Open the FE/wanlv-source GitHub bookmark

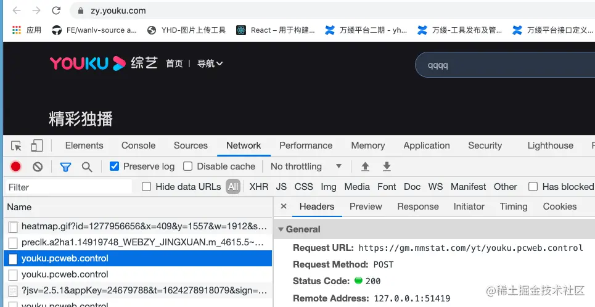click(x=94, y=30)
